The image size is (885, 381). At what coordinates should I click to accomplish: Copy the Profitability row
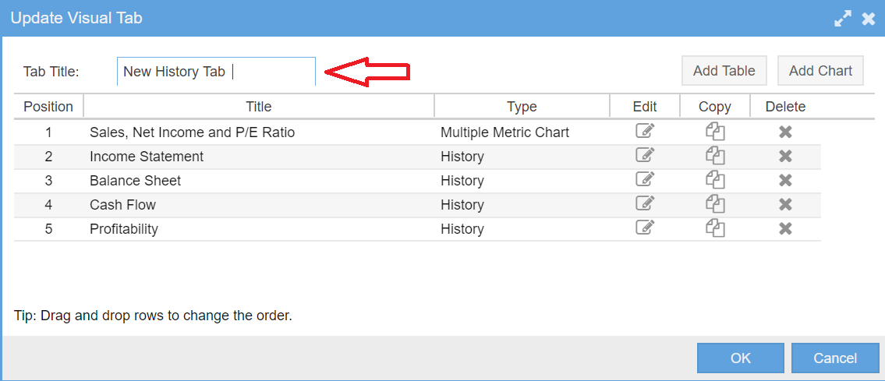pyautogui.click(x=715, y=228)
